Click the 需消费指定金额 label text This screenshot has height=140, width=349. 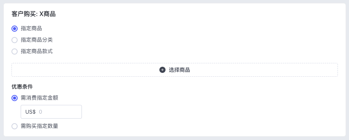[39, 98]
